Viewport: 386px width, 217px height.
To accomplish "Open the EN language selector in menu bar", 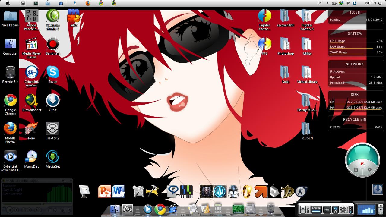I will pyautogui.click(x=319, y=3).
